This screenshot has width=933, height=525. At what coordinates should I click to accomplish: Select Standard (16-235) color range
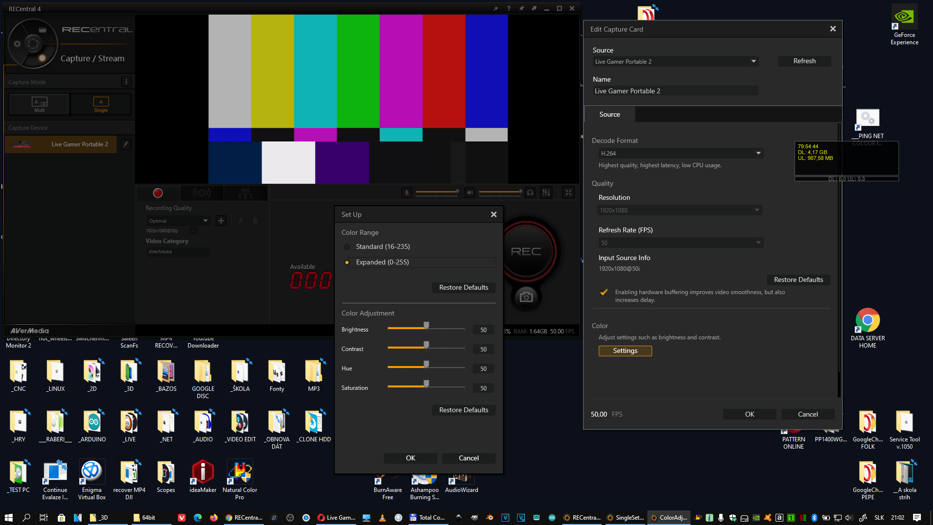[347, 247]
